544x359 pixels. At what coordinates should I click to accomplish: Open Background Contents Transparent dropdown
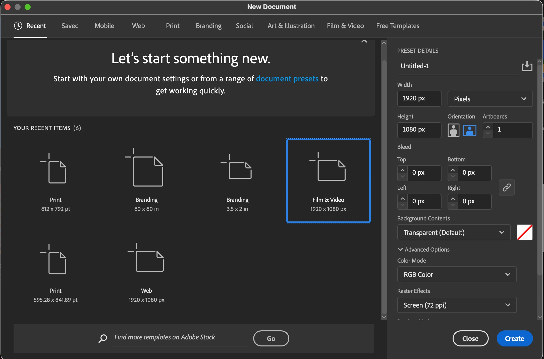454,232
